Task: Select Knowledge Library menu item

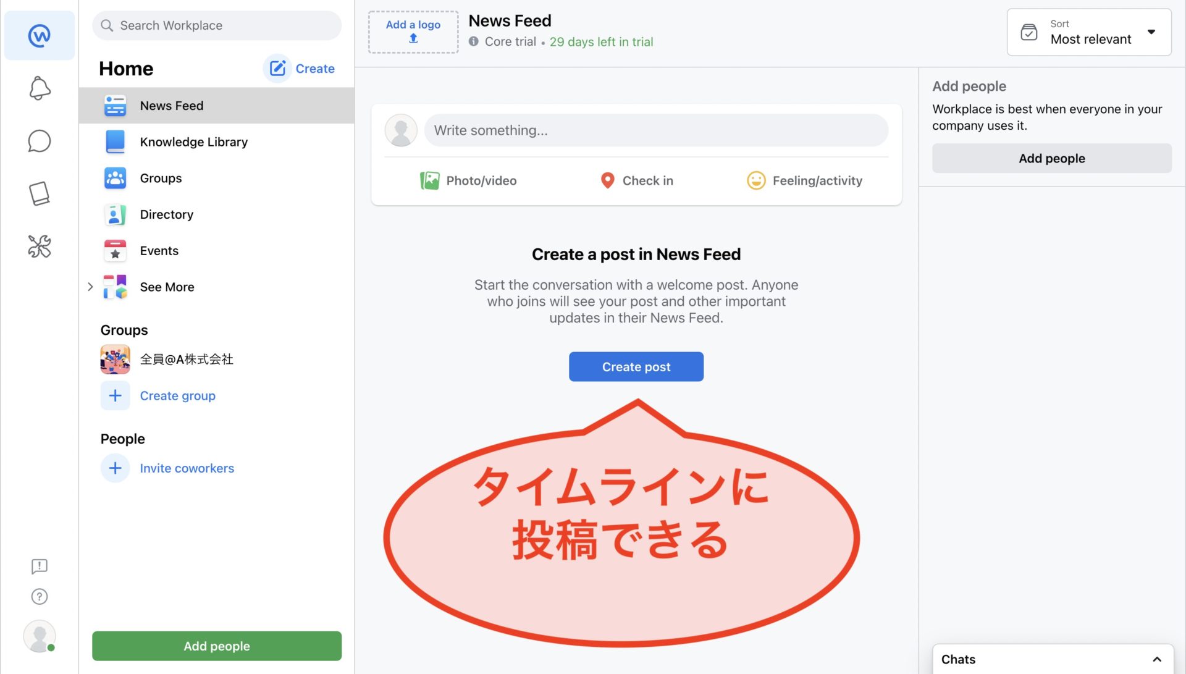Action: tap(216, 141)
